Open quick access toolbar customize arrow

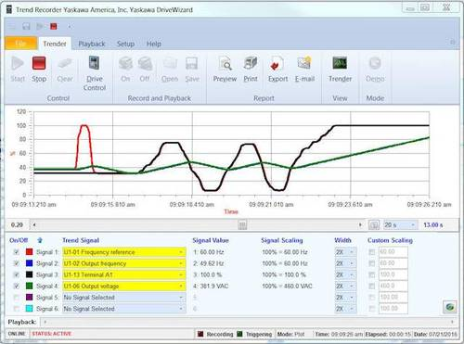[x=70, y=27]
